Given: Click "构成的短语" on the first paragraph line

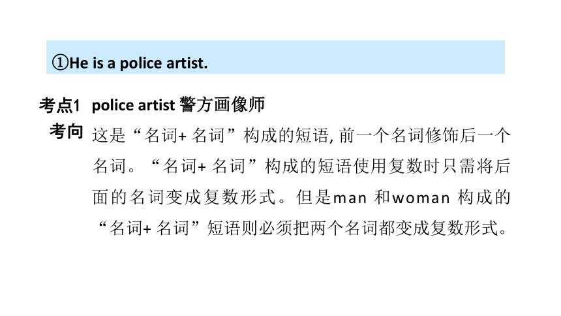Looking at the screenshot, I should click(286, 136).
